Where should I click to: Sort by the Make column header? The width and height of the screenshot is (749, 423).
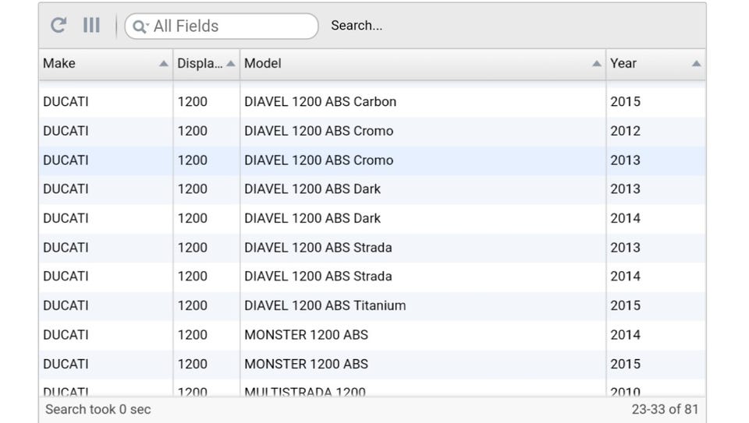(59, 63)
